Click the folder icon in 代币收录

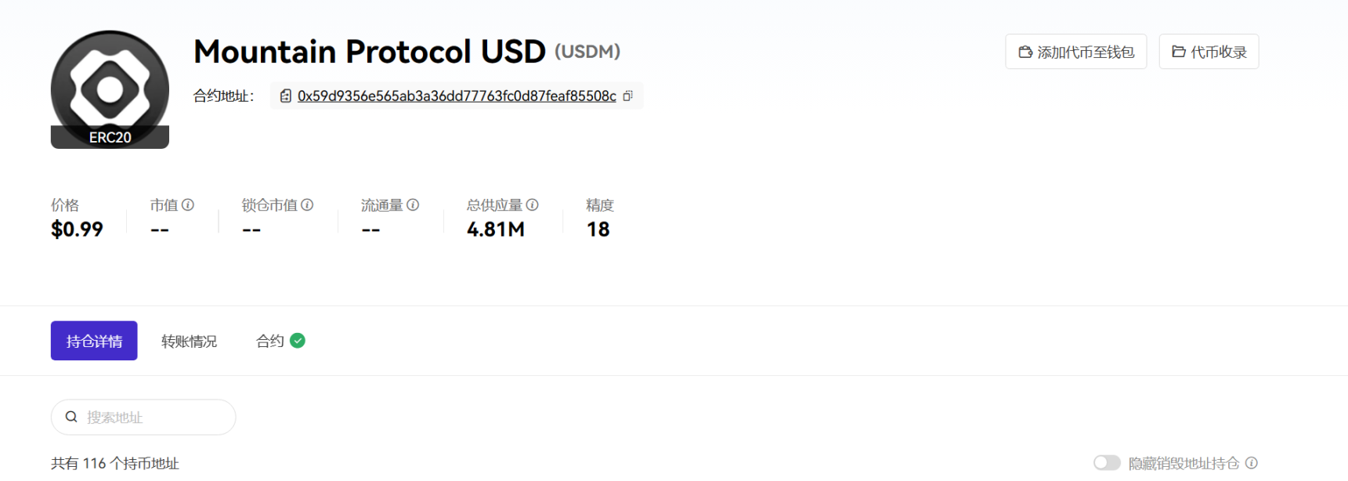[x=1178, y=52]
